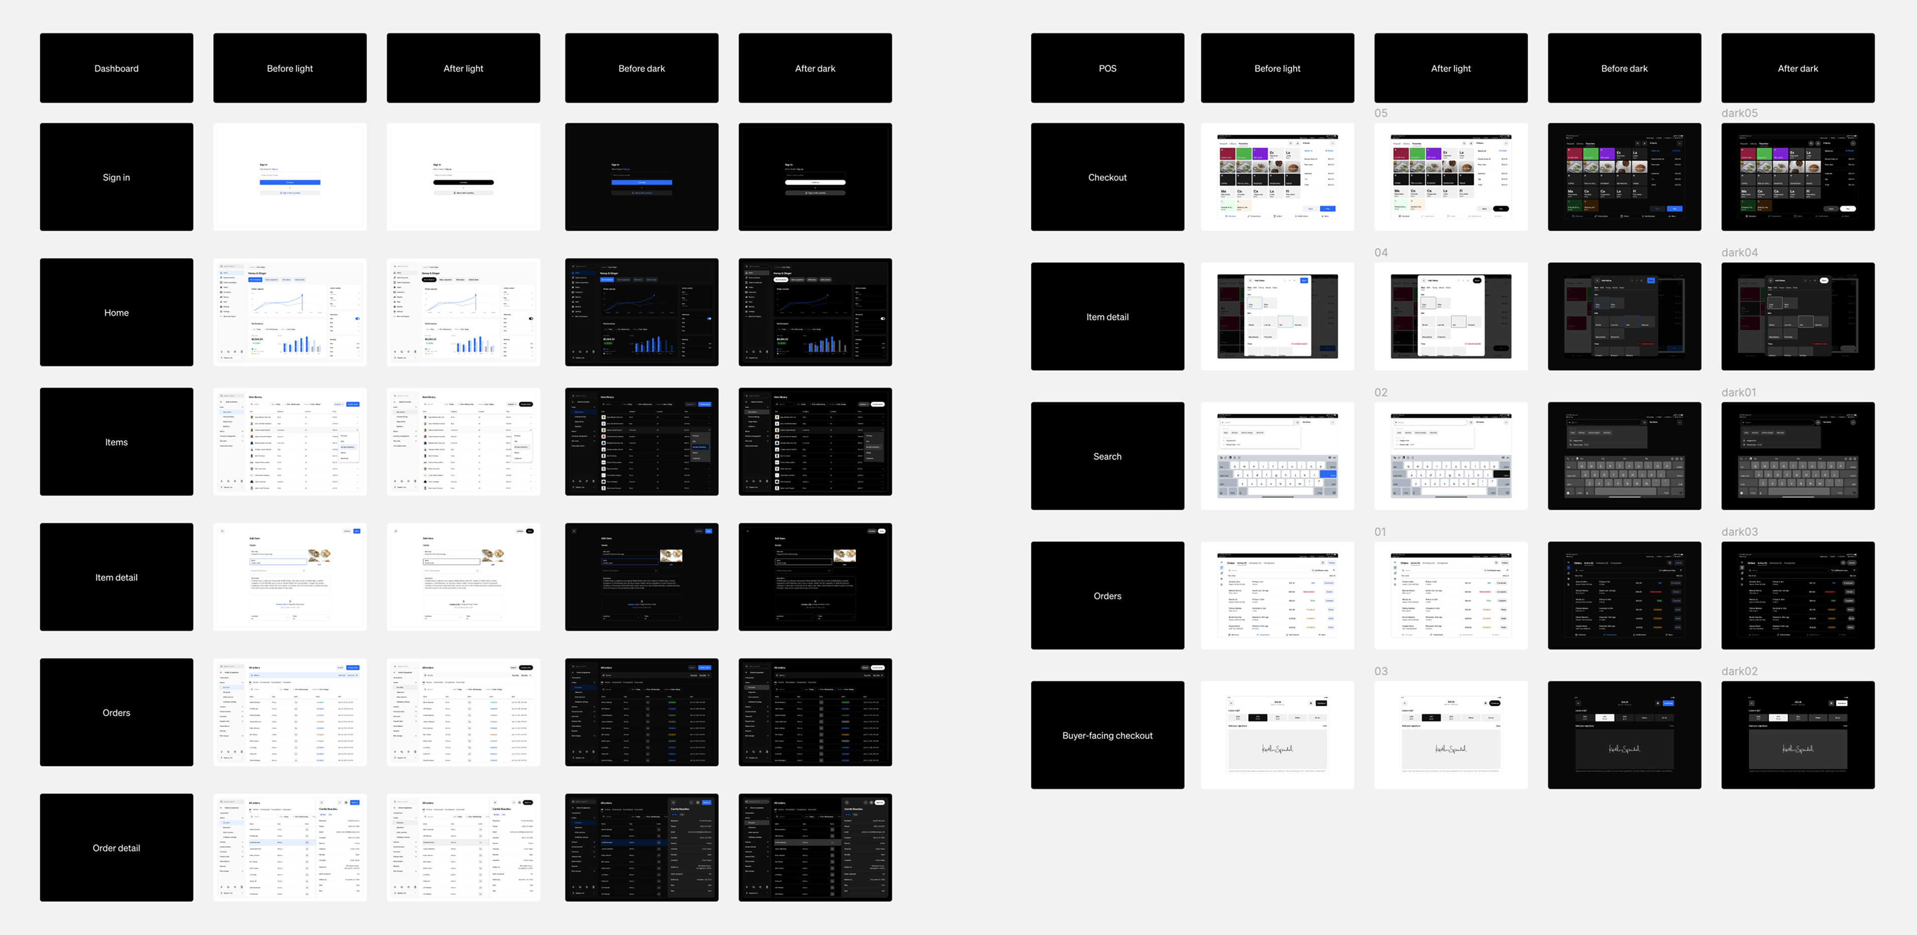Image resolution: width=1917 pixels, height=935 pixels.
Task: Open Notifications from the POS checkout bottom bar
Action: (x=1304, y=217)
